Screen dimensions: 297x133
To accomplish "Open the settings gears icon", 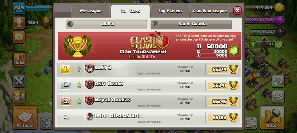I will (x=278, y=97).
